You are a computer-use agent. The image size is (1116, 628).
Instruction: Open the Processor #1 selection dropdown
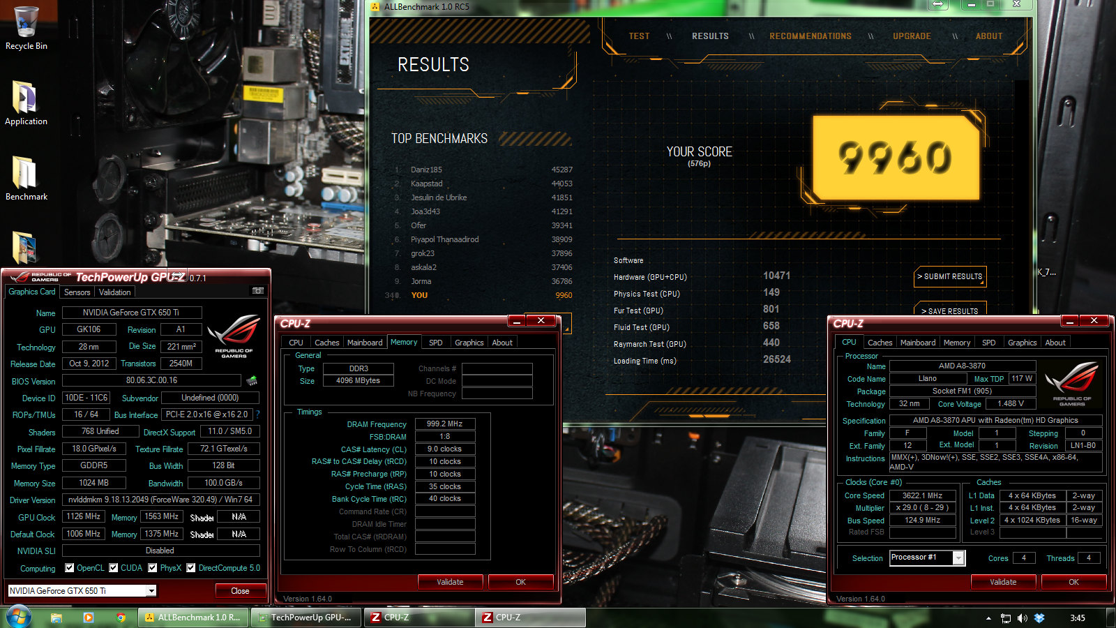(x=958, y=558)
